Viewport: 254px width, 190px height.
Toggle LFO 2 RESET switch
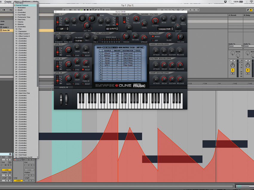[x=83, y=70]
